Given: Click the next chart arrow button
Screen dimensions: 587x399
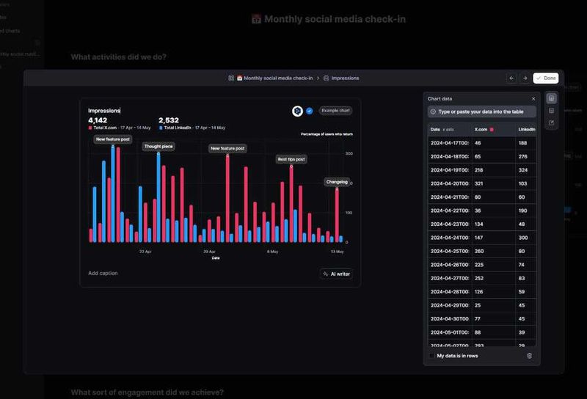Looking at the screenshot, I should pyautogui.click(x=525, y=78).
